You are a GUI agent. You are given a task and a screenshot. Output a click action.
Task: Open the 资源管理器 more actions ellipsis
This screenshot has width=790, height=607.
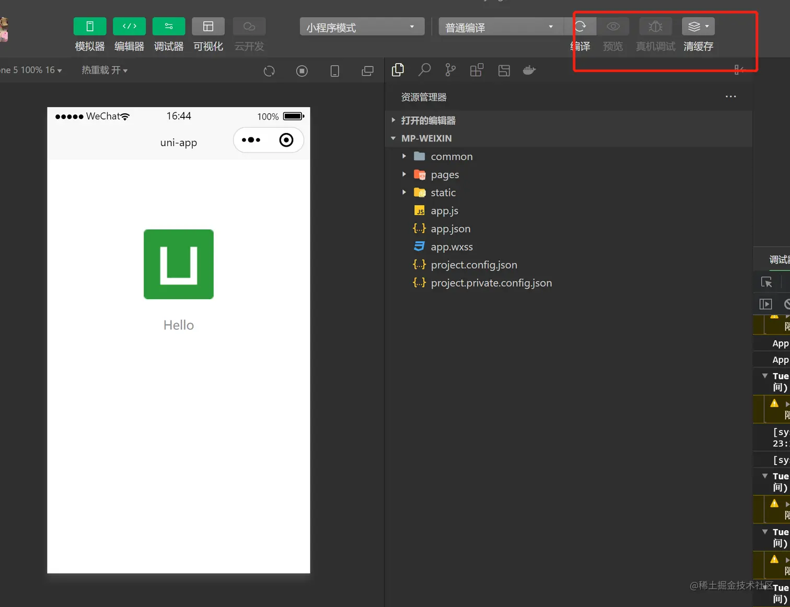click(x=730, y=97)
